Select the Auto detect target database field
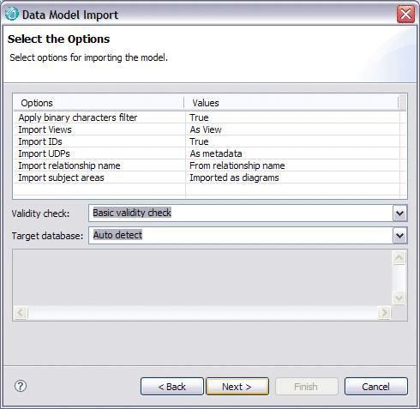Viewport: 420px width, 409px height. pyautogui.click(x=241, y=236)
